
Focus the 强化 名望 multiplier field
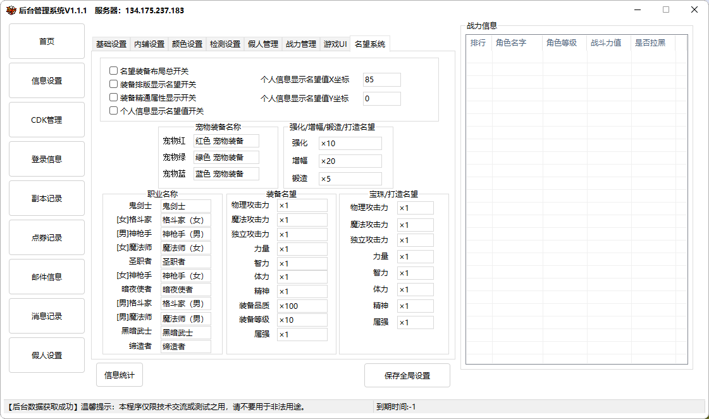click(350, 144)
